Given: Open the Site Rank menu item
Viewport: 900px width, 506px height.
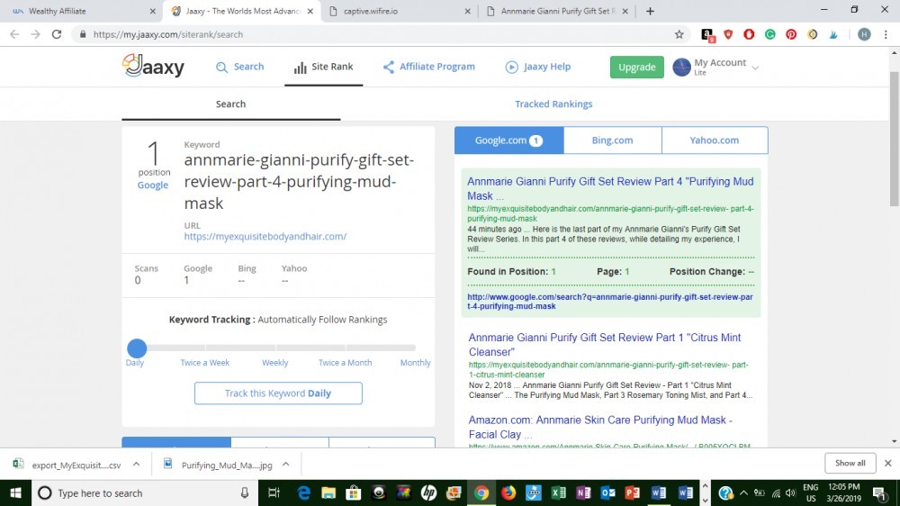Looking at the screenshot, I should [x=324, y=67].
